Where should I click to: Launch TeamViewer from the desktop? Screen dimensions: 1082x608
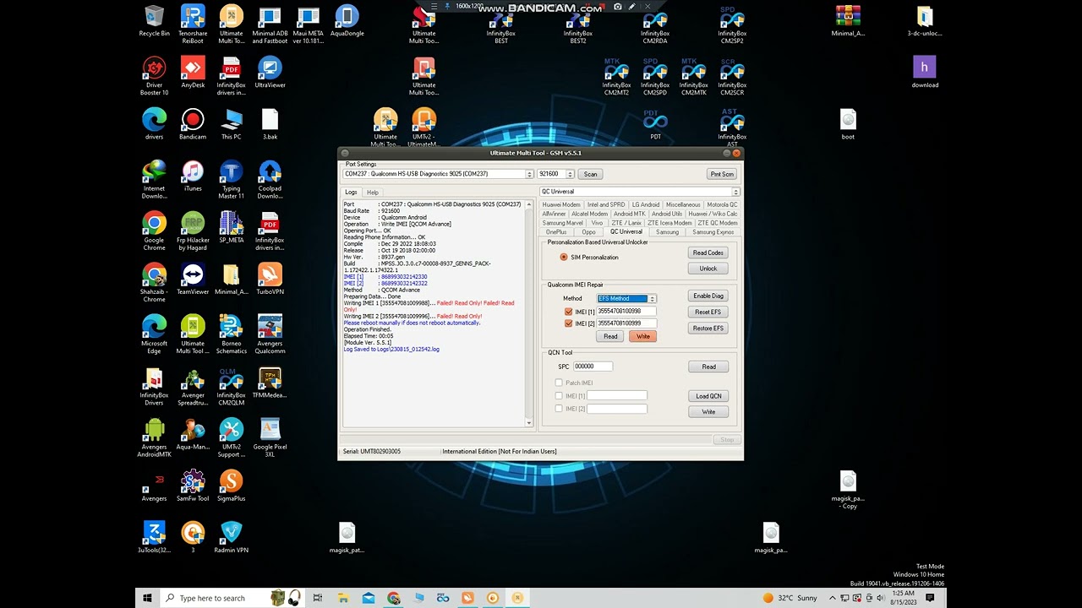(193, 276)
